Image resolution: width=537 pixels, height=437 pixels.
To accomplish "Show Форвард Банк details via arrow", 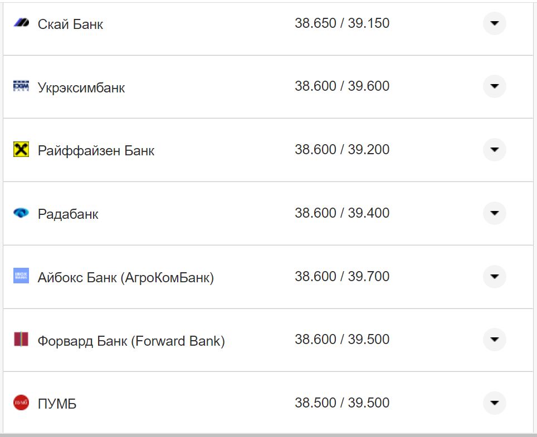I will click(494, 340).
